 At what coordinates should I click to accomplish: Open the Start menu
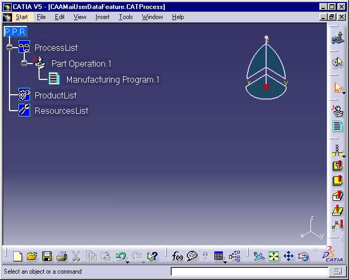pos(22,17)
